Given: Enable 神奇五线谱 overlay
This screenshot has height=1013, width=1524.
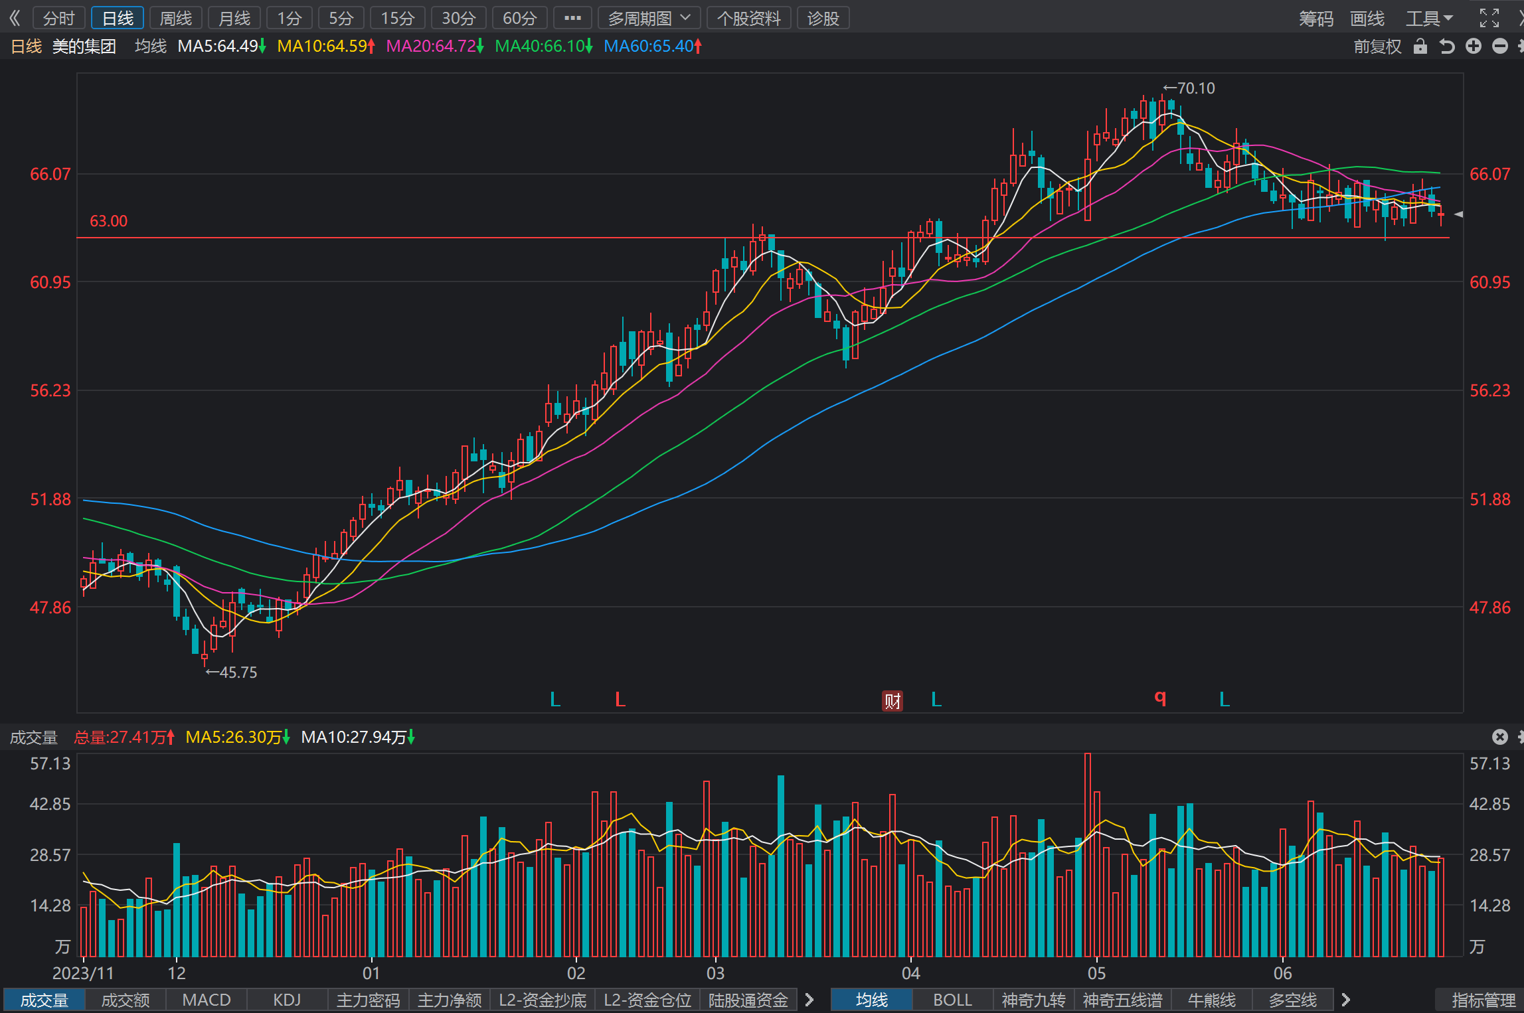Looking at the screenshot, I should pyautogui.click(x=1123, y=1000).
